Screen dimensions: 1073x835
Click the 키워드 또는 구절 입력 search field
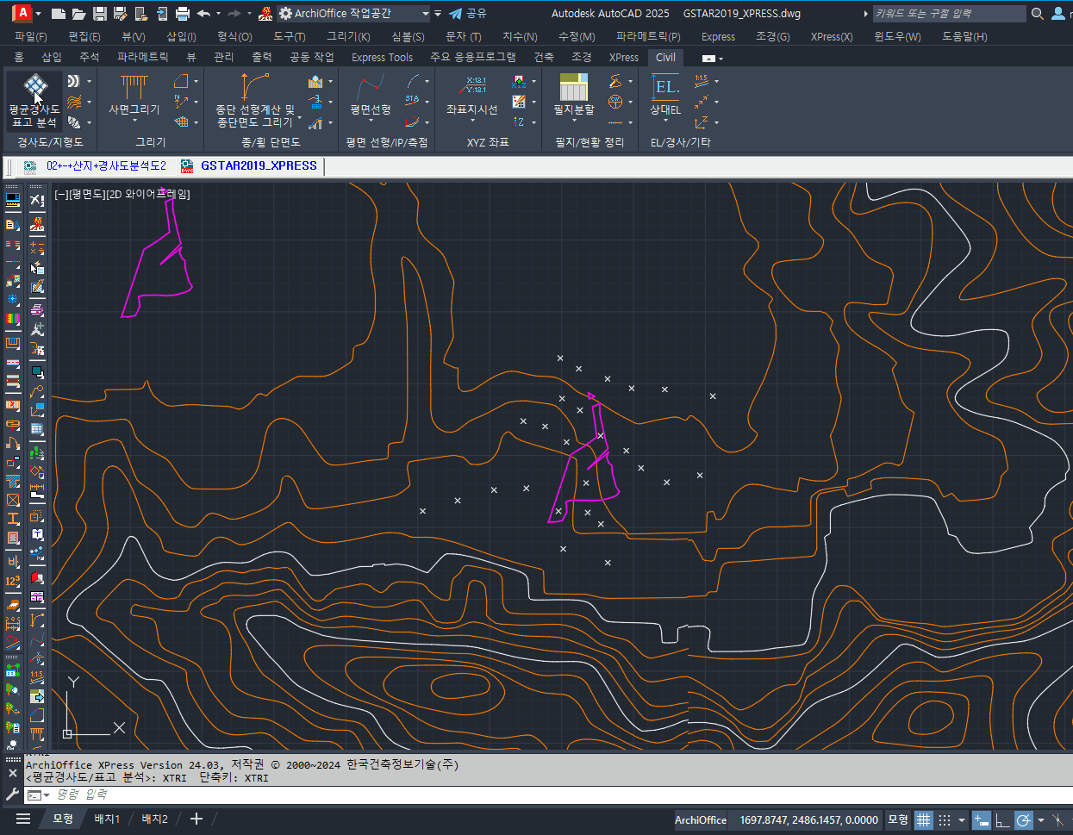pos(949,14)
